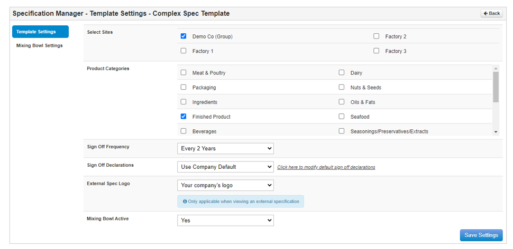
Task: Enable the Factory 2 site checkbox
Action: tap(377, 36)
